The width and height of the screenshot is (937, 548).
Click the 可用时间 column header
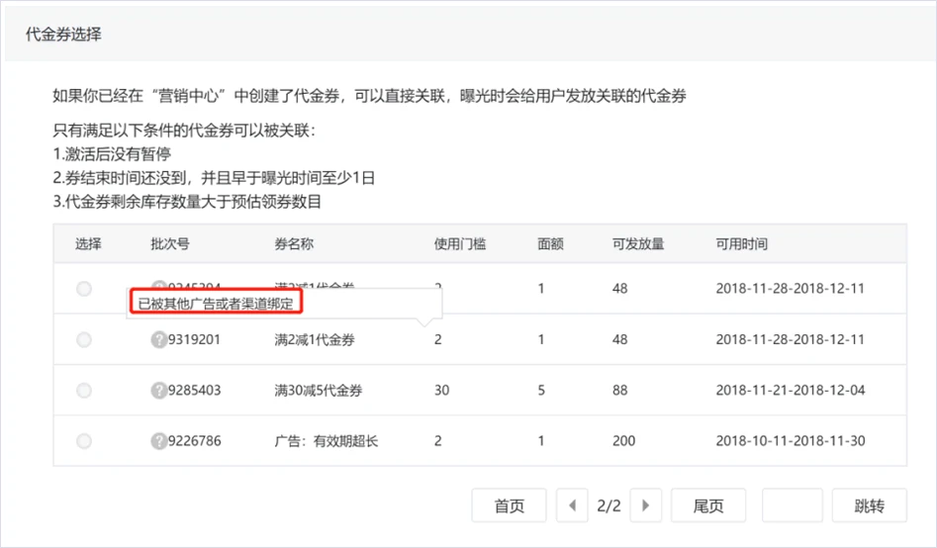741,243
